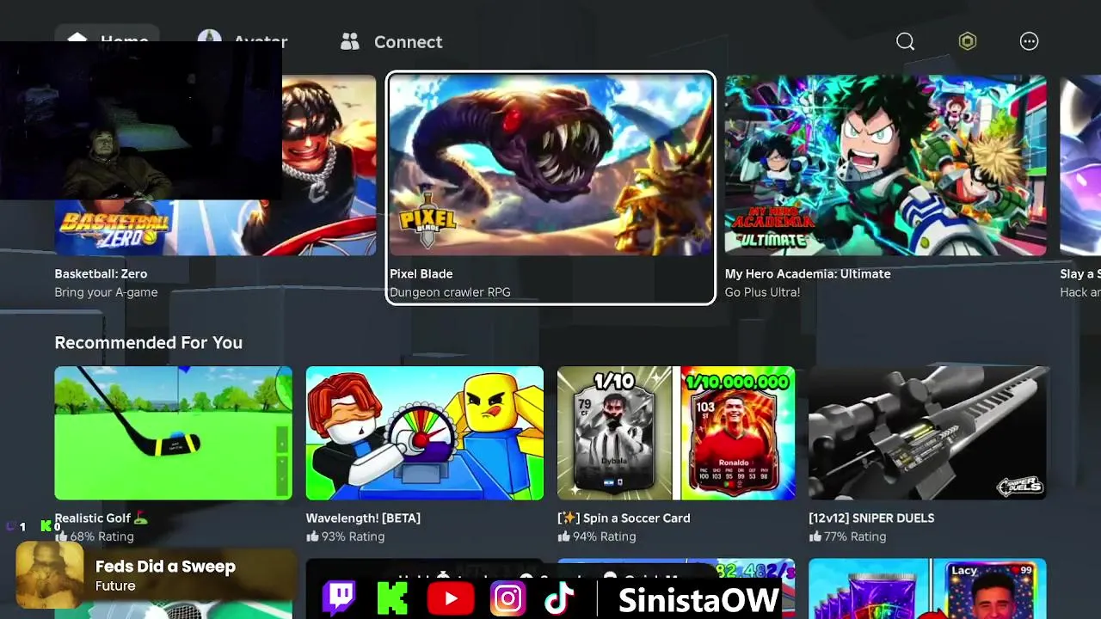Select My Hero Academia: Ultimate title
Image resolution: width=1101 pixels, height=619 pixels.
808,273
